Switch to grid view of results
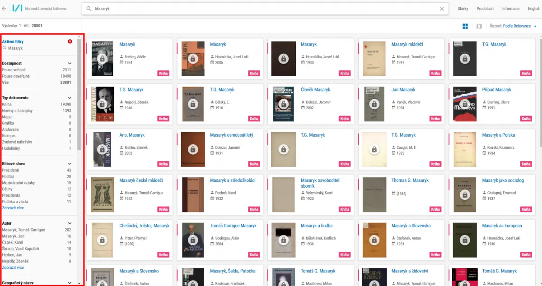542x286 pixels. pyautogui.click(x=465, y=26)
